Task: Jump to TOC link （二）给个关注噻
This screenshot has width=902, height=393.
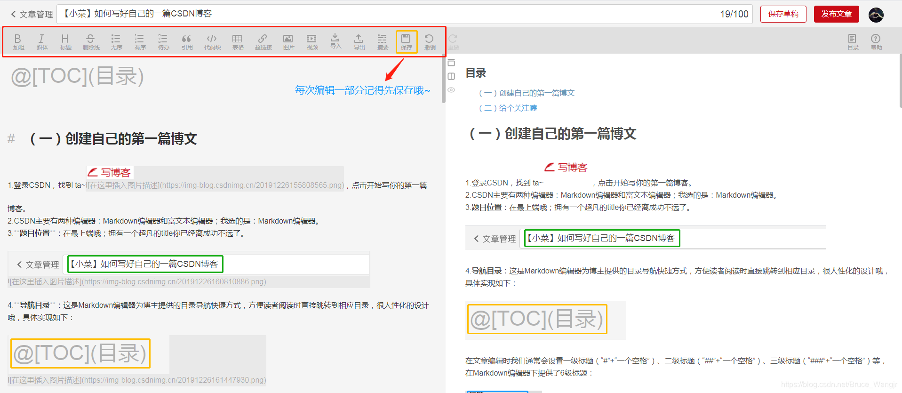Action: 508,108
